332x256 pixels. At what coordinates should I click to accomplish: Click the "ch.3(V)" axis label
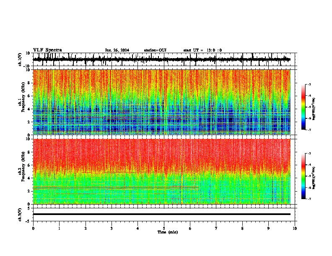(20, 215)
